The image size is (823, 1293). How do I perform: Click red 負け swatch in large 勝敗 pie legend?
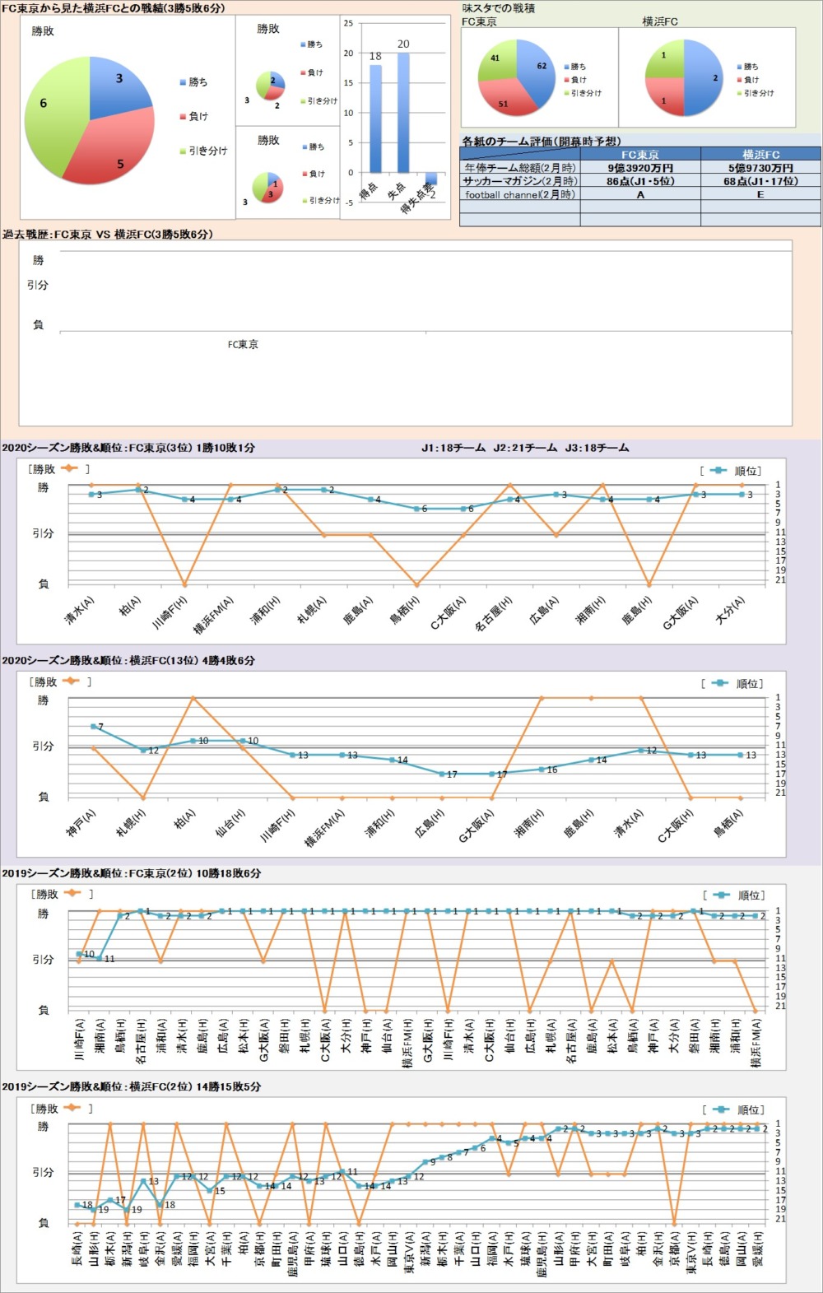click(x=183, y=117)
